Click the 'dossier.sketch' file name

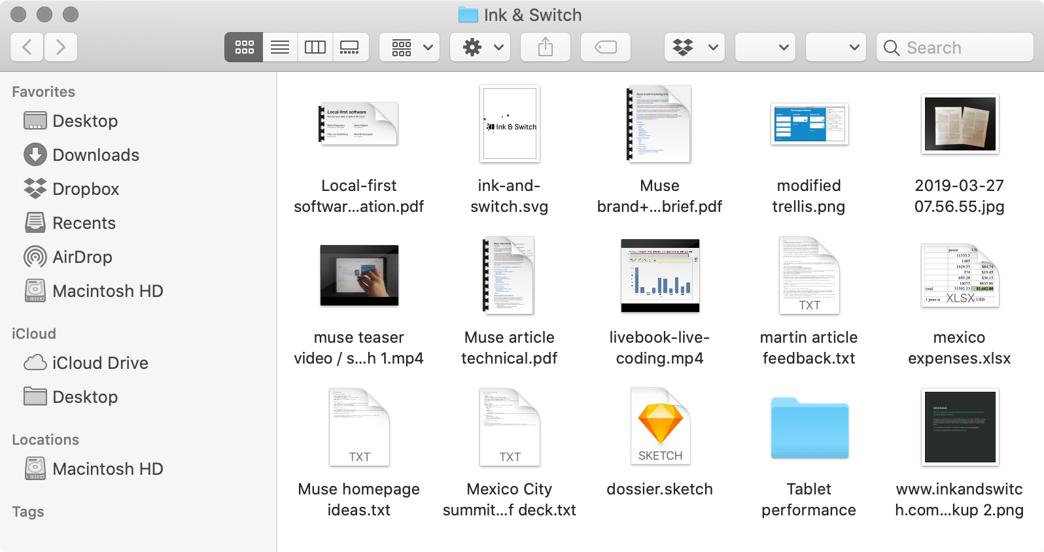tap(659, 489)
